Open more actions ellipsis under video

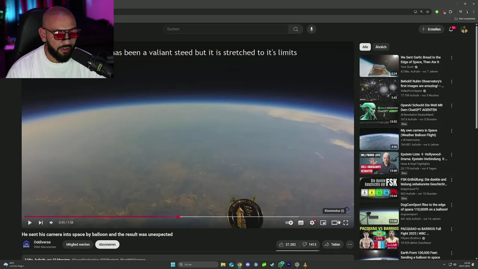[350, 244]
